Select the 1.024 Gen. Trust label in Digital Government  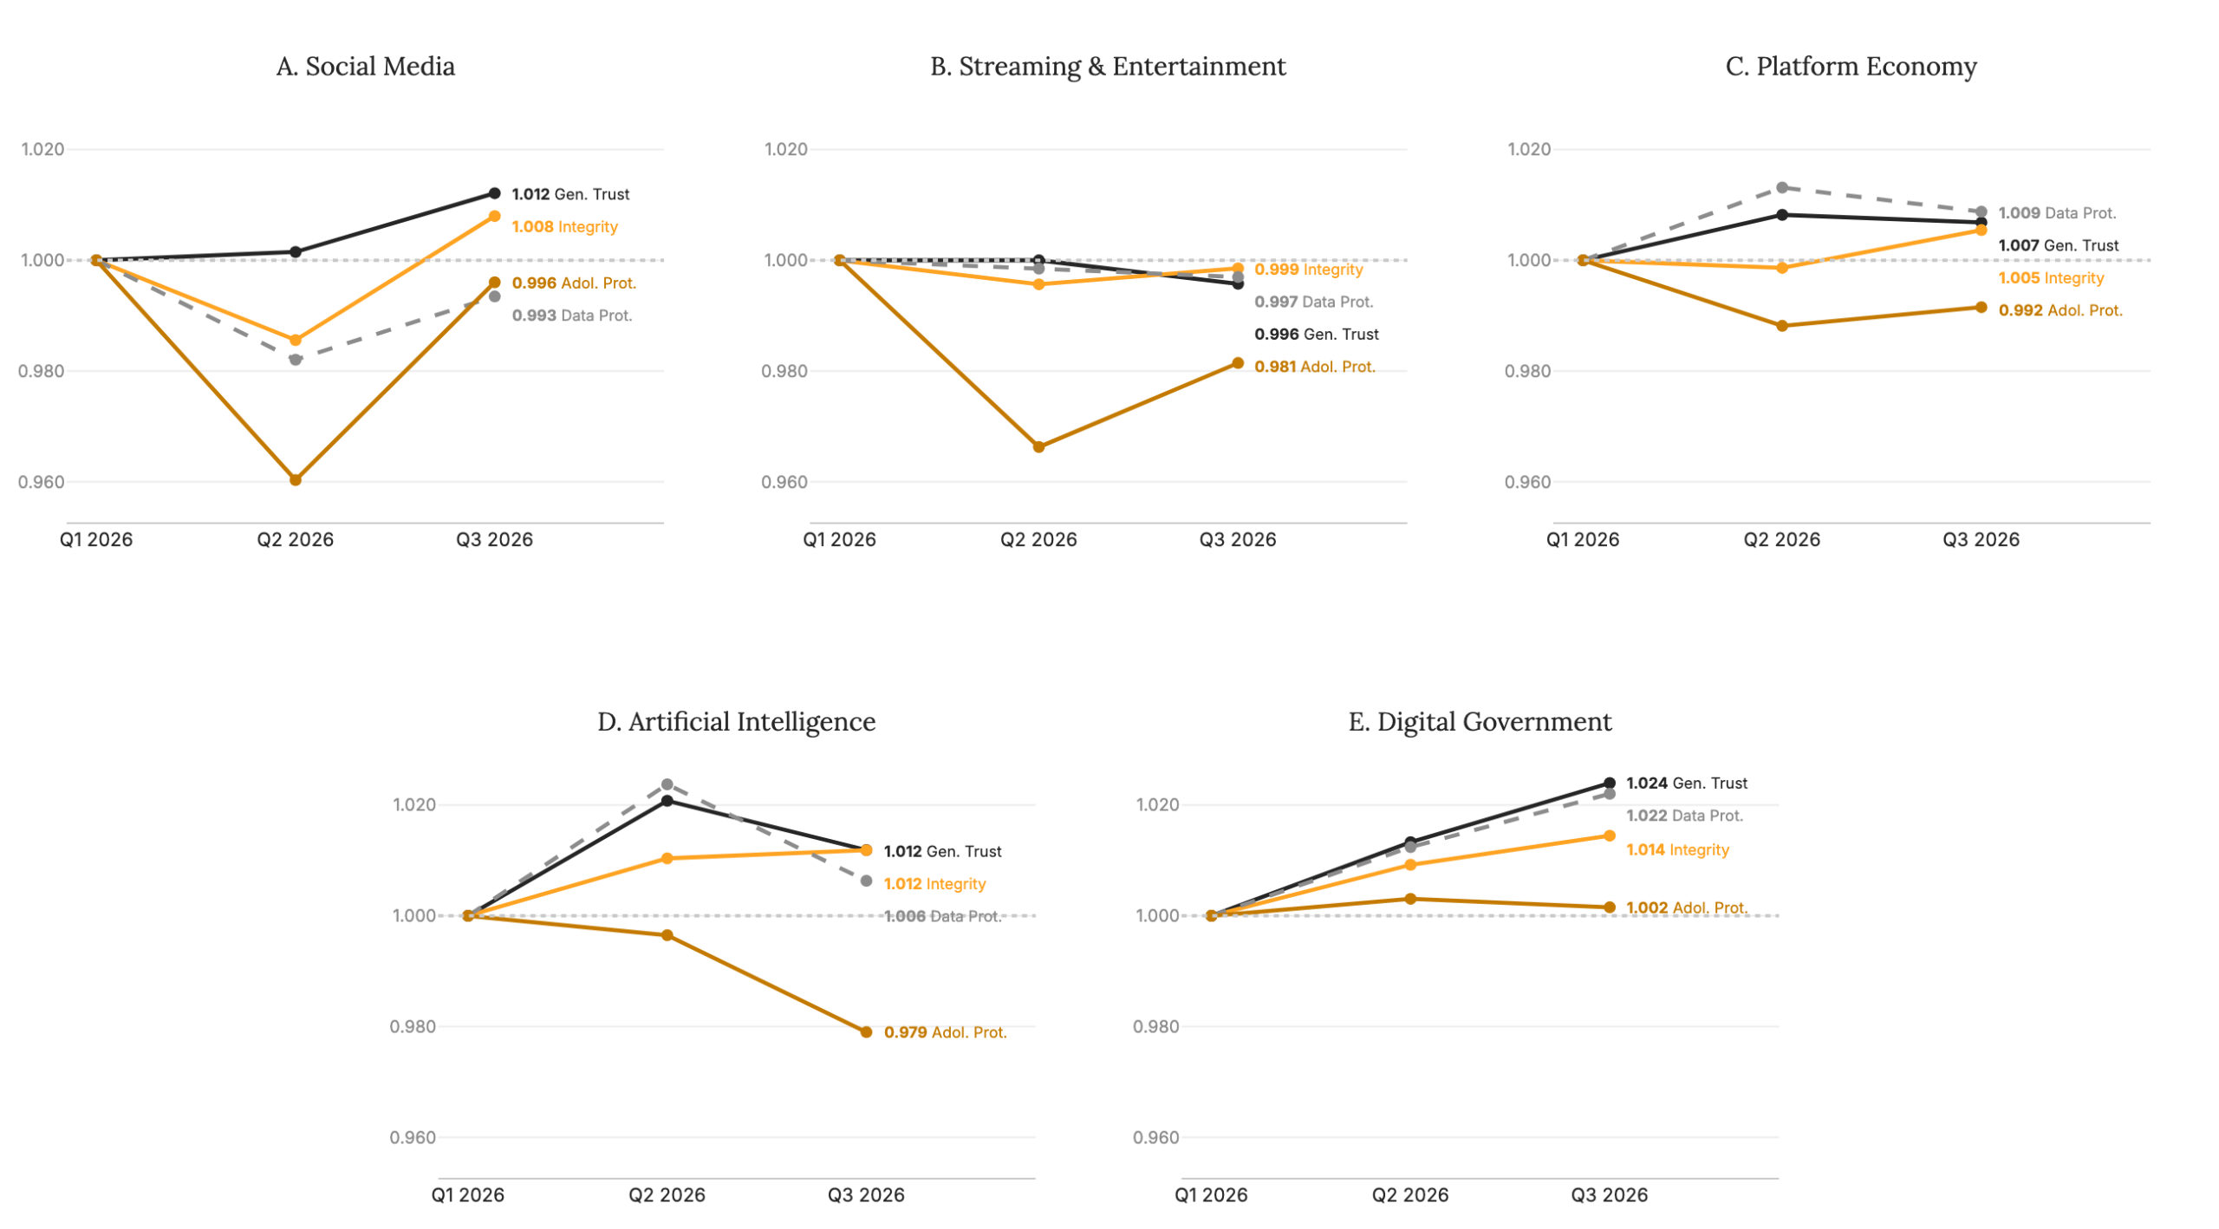1686,784
